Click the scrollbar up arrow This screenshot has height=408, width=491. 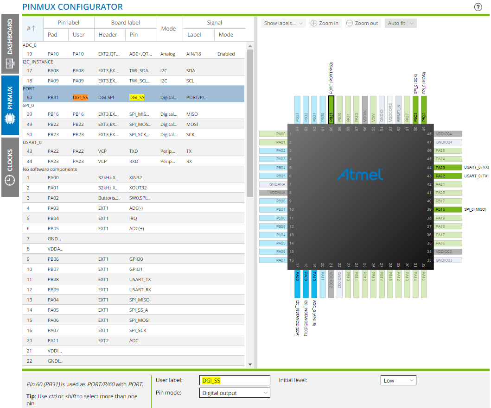coord(250,46)
